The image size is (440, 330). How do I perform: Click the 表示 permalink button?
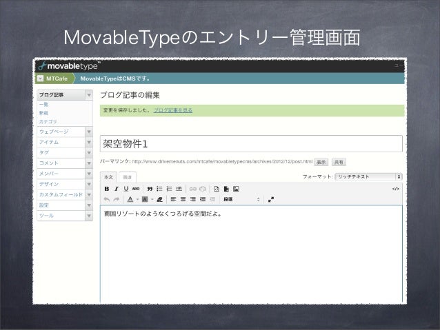(321, 162)
